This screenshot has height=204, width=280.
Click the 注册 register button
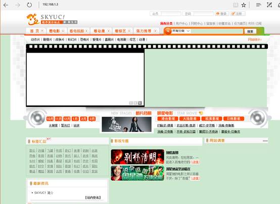(238, 14)
